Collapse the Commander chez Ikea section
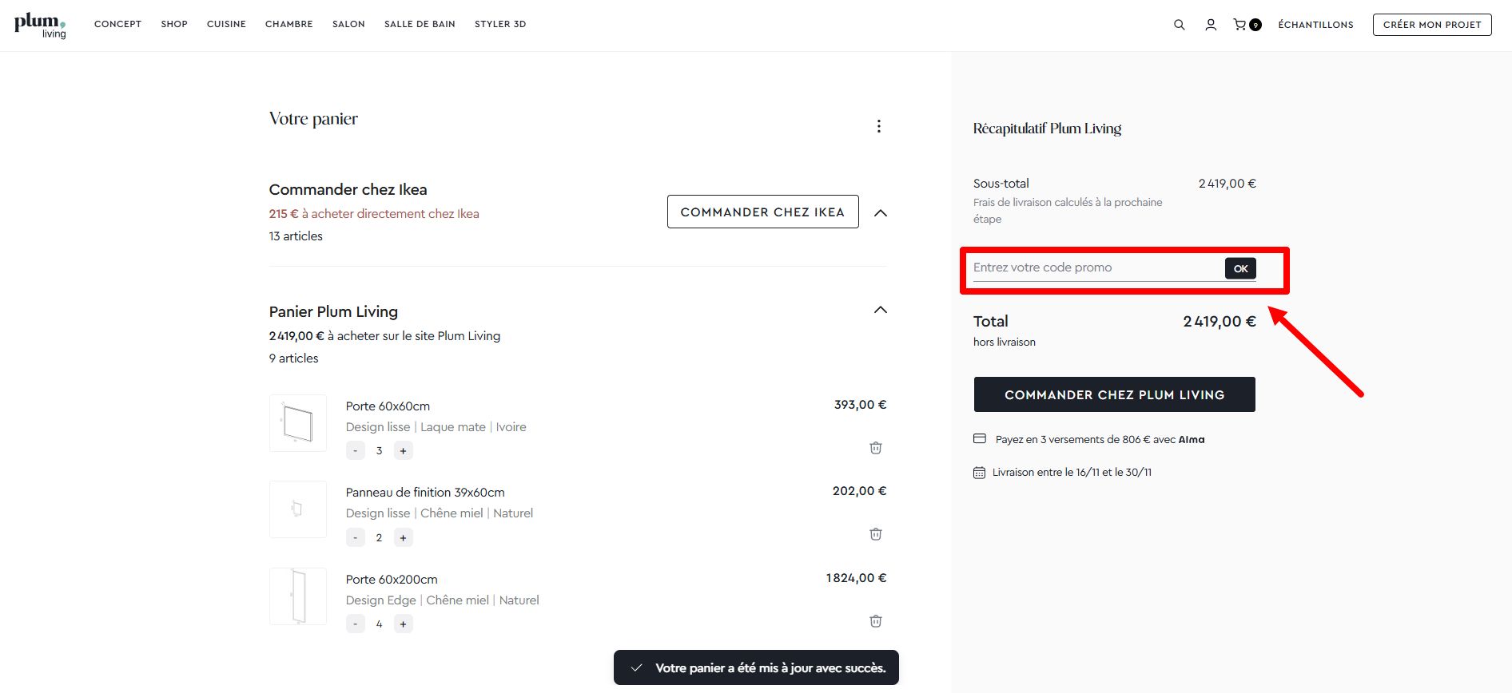1512x693 pixels. coord(881,213)
